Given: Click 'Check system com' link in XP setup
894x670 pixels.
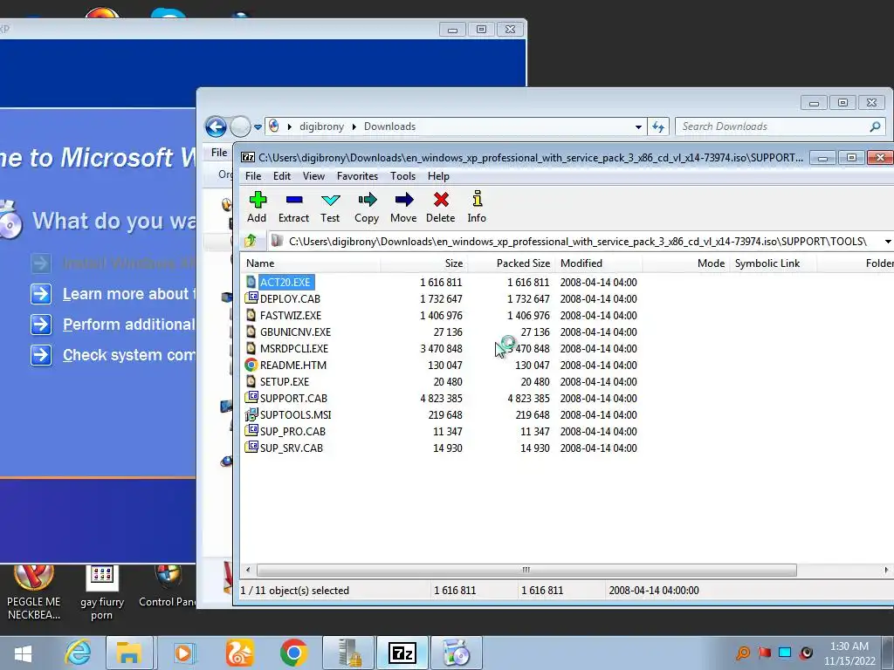Looking at the screenshot, I should click(x=129, y=356).
